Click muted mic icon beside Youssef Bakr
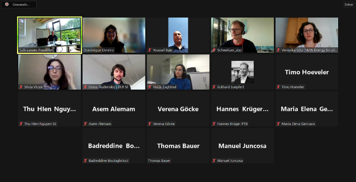 pyautogui.click(x=149, y=50)
